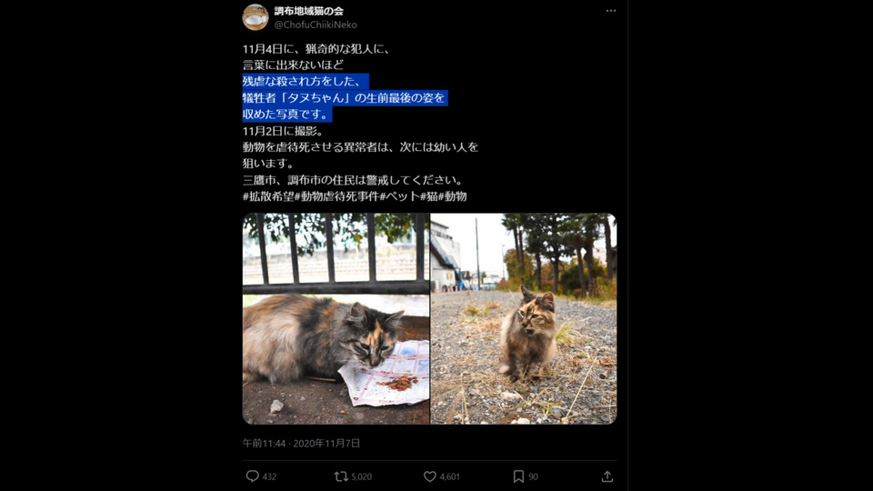Open the @ChofuChiikiNeko handle

pyautogui.click(x=316, y=25)
